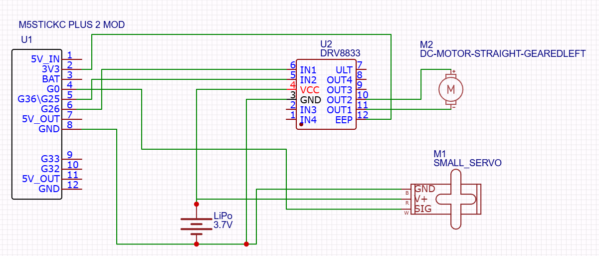Select the U2 reference designator
The height and width of the screenshot is (256, 599).
(x=326, y=44)
